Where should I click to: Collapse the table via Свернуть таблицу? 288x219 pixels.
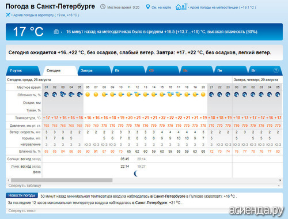point(25,186)
